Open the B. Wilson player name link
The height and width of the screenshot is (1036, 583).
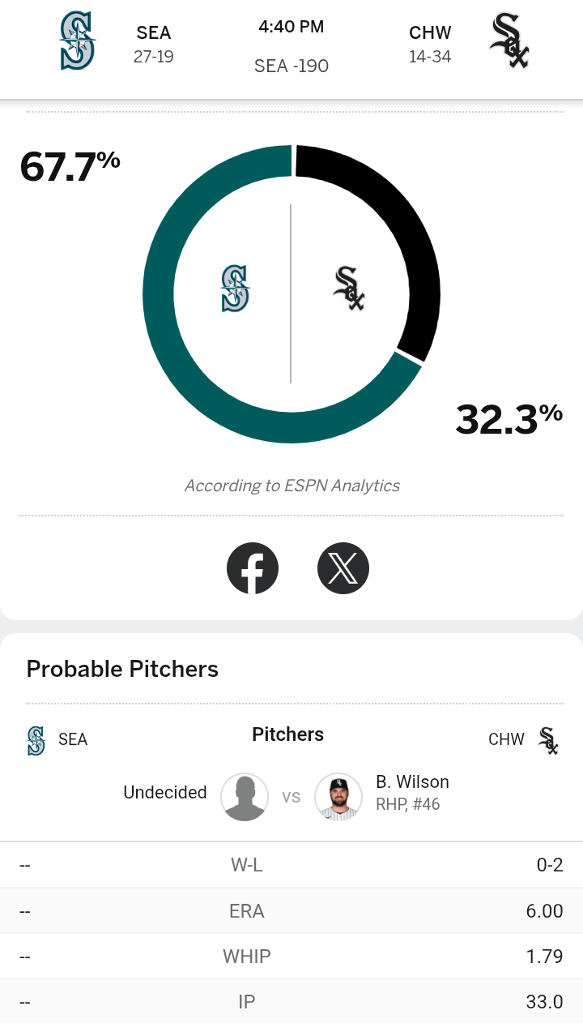tap(412, 782)
